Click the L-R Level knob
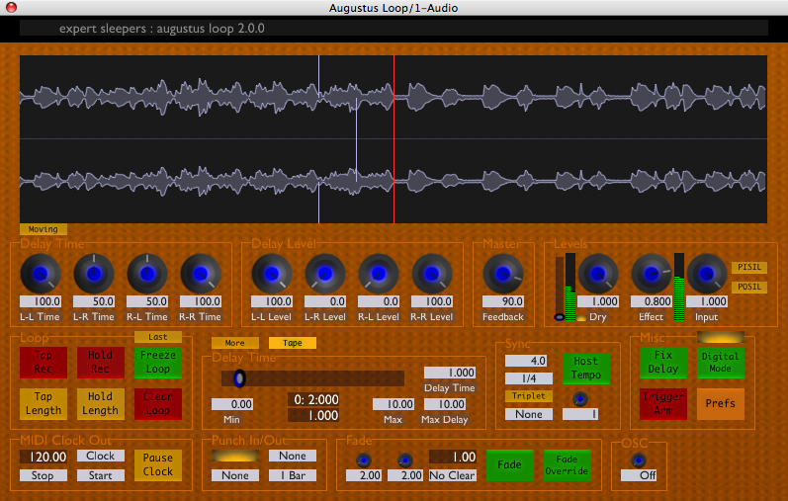Image resolution: width=788 pixels, height=501 pixels. click(324, 274)
